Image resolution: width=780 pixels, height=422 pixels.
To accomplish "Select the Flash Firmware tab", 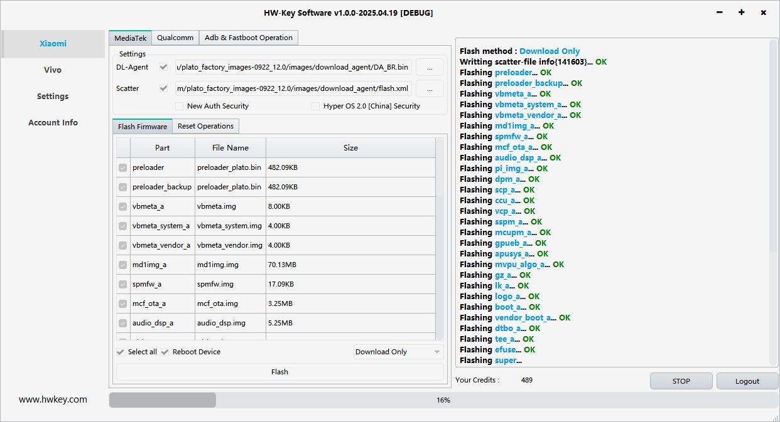I will tap(143, 126).
